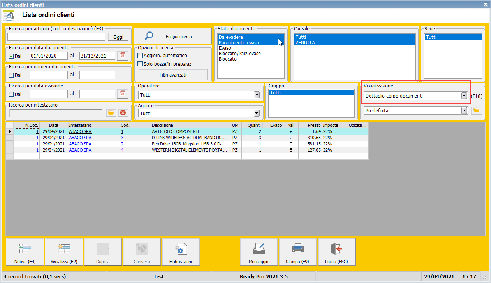The image size is (491, 283).
Task: Click the Prezzo column header
Action: [310, 126]
